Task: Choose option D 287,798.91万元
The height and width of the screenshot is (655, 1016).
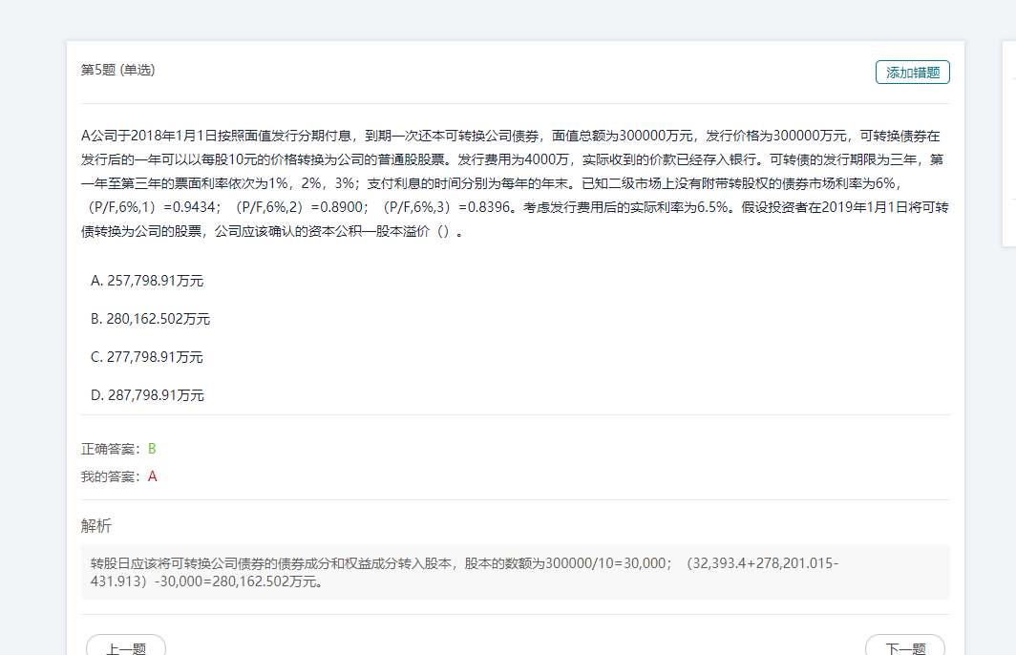Action: click(x=147, y=395)
